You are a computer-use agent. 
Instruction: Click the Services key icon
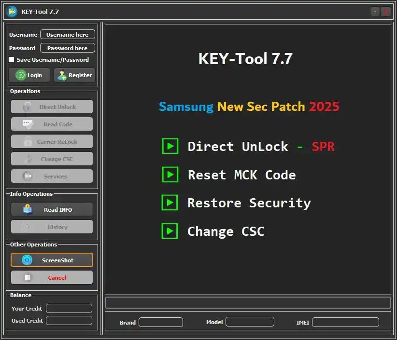28,176
